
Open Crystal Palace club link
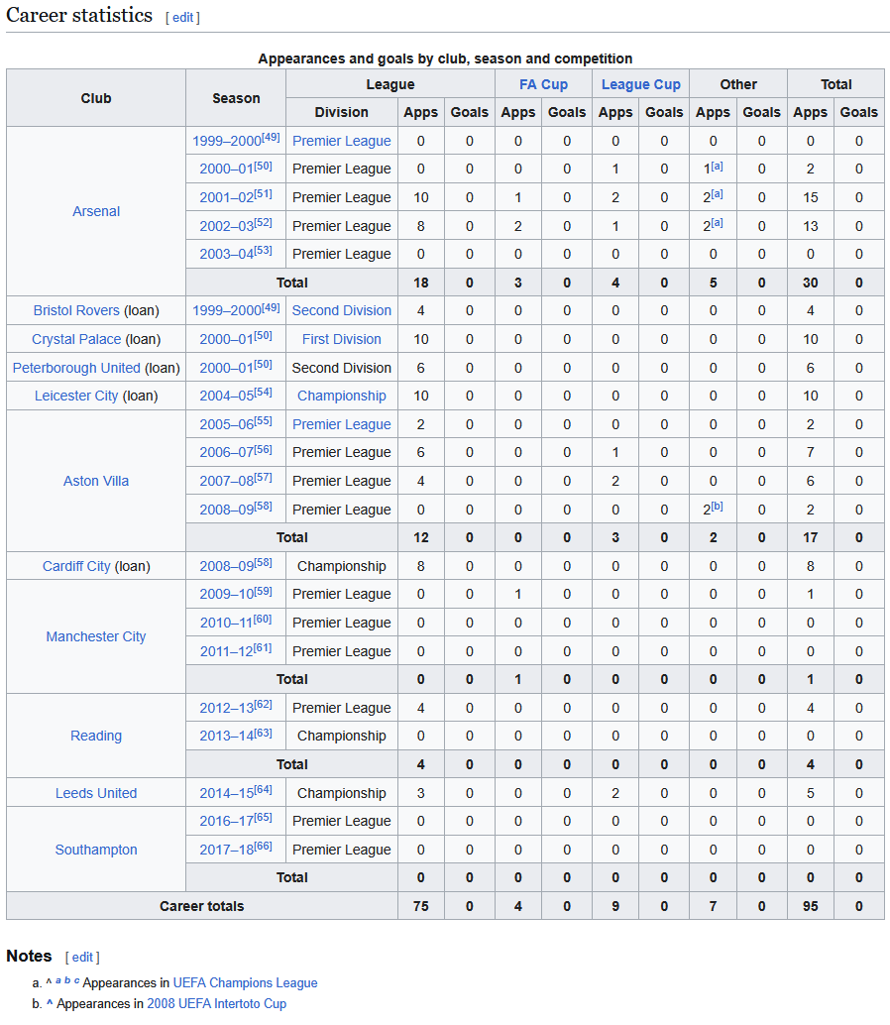tap(76, 339)
